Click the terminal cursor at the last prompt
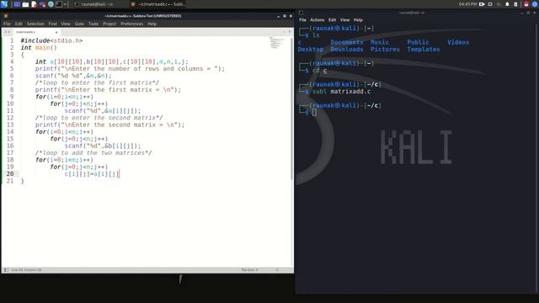Image resolution: width=539 pixels, height=303 pixels. [x=314, y=112]
